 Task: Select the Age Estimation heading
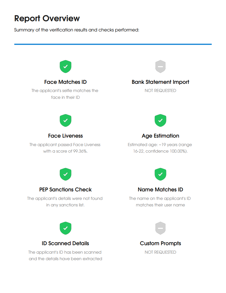[x=160, y=136]
